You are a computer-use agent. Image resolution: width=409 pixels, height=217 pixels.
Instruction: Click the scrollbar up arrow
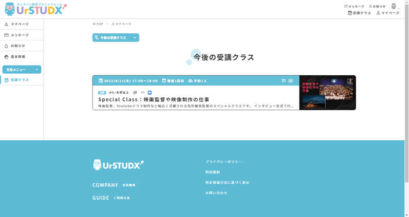click(406, 2)
